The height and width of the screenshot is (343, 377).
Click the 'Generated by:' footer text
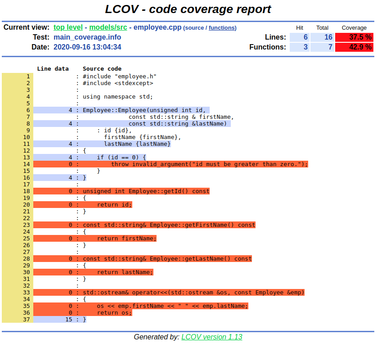click(157, 337)
